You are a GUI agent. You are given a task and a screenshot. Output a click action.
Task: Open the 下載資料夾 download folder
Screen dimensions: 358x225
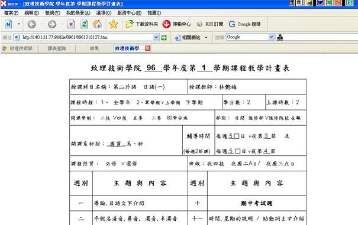[x=141, y=24]
